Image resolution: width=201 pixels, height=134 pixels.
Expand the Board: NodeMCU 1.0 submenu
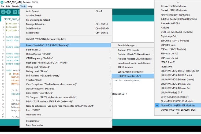(66, 45)
